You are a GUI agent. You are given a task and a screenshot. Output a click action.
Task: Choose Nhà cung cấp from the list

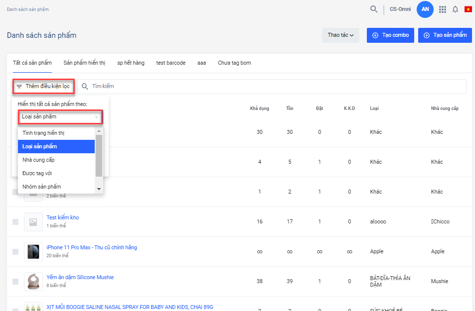pyautogui.click(x=38, y=160)
